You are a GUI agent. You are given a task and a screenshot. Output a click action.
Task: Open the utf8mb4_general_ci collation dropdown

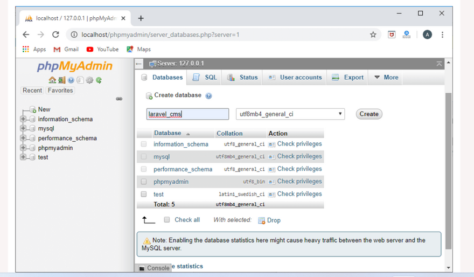coord(290,114)
